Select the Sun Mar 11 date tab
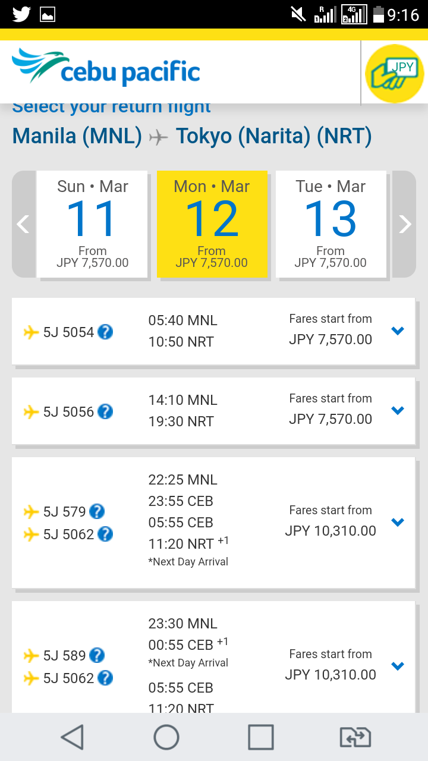 click(92, 224)
